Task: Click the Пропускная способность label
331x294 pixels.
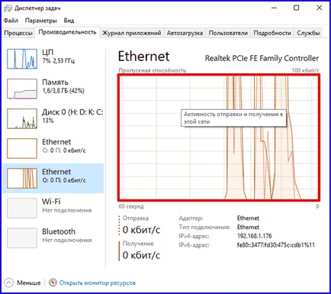Action: (153, 70)
